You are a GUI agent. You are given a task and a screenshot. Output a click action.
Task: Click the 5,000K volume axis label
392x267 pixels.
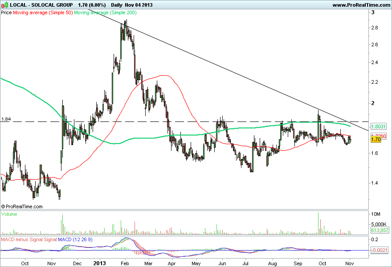379,224
